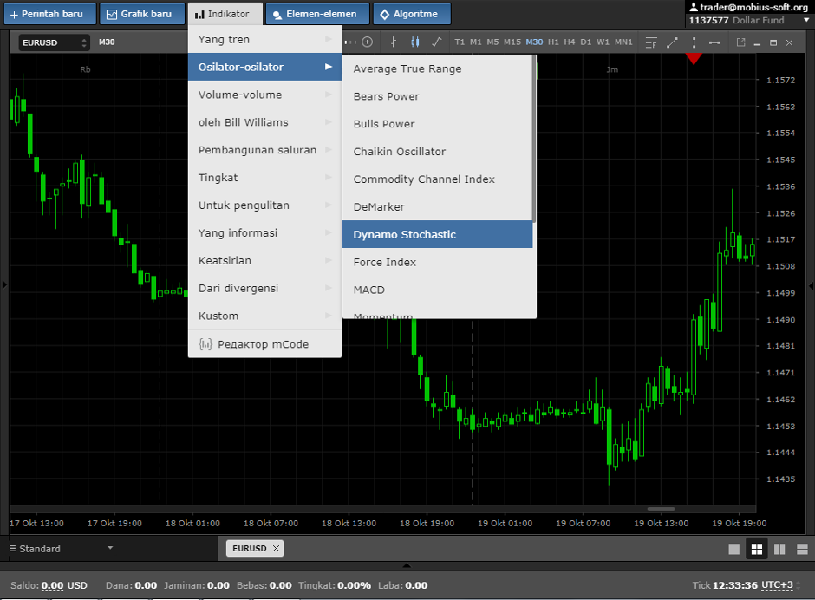Open the Algoritme menu

point(412,14)
